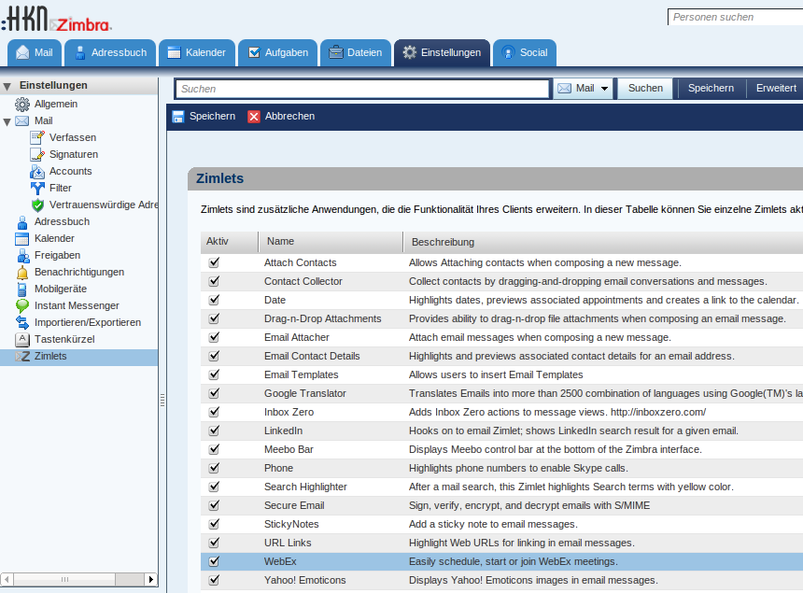The width and height of the screenshot is (803, 593).
Task: Open the Mail search type dropdown
Action: point(605,89)
